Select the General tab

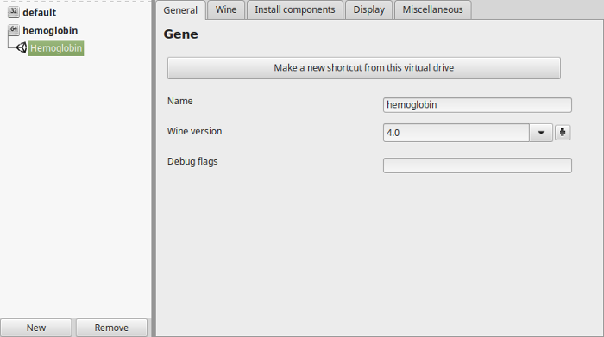pos(180,10)
